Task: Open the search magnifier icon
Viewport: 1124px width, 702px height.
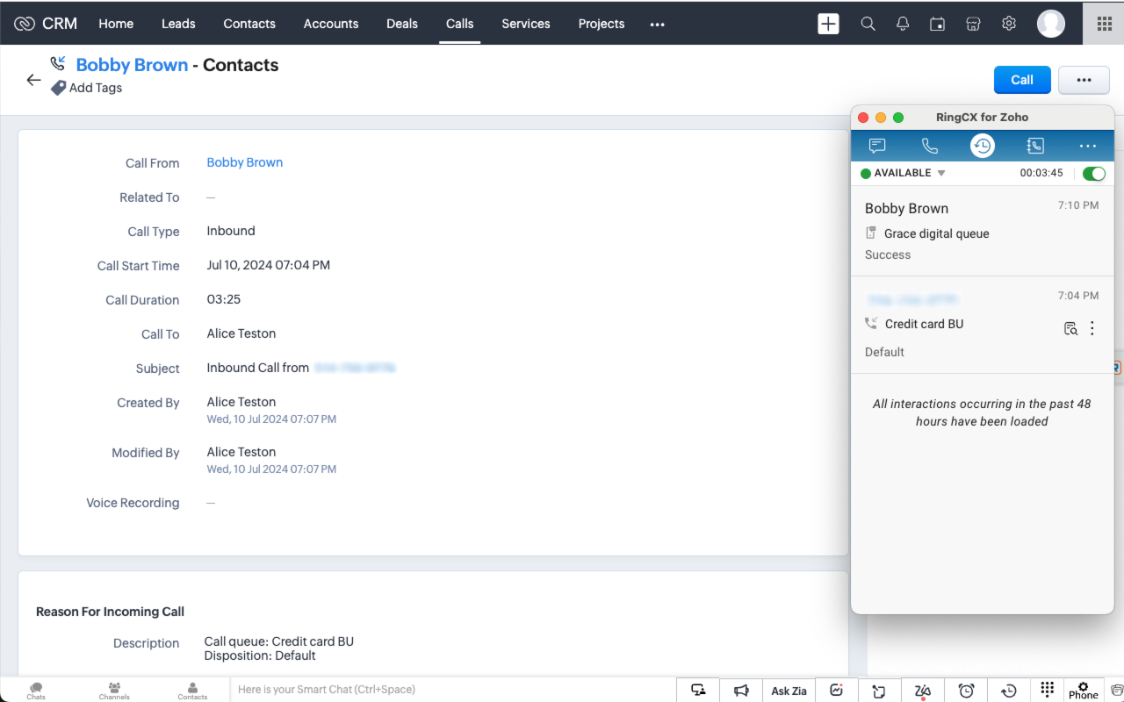Action: coord(868,24)
